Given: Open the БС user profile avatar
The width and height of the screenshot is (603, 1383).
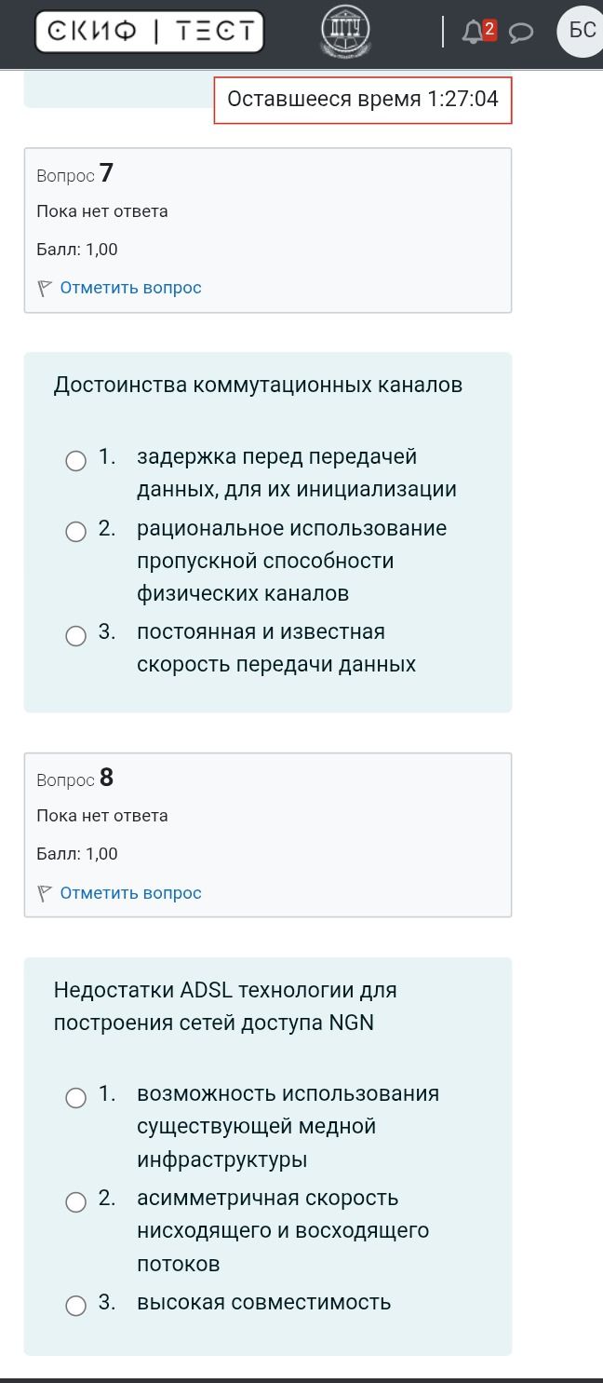Looking at the screenshot, I should click(x=582, y=31).
